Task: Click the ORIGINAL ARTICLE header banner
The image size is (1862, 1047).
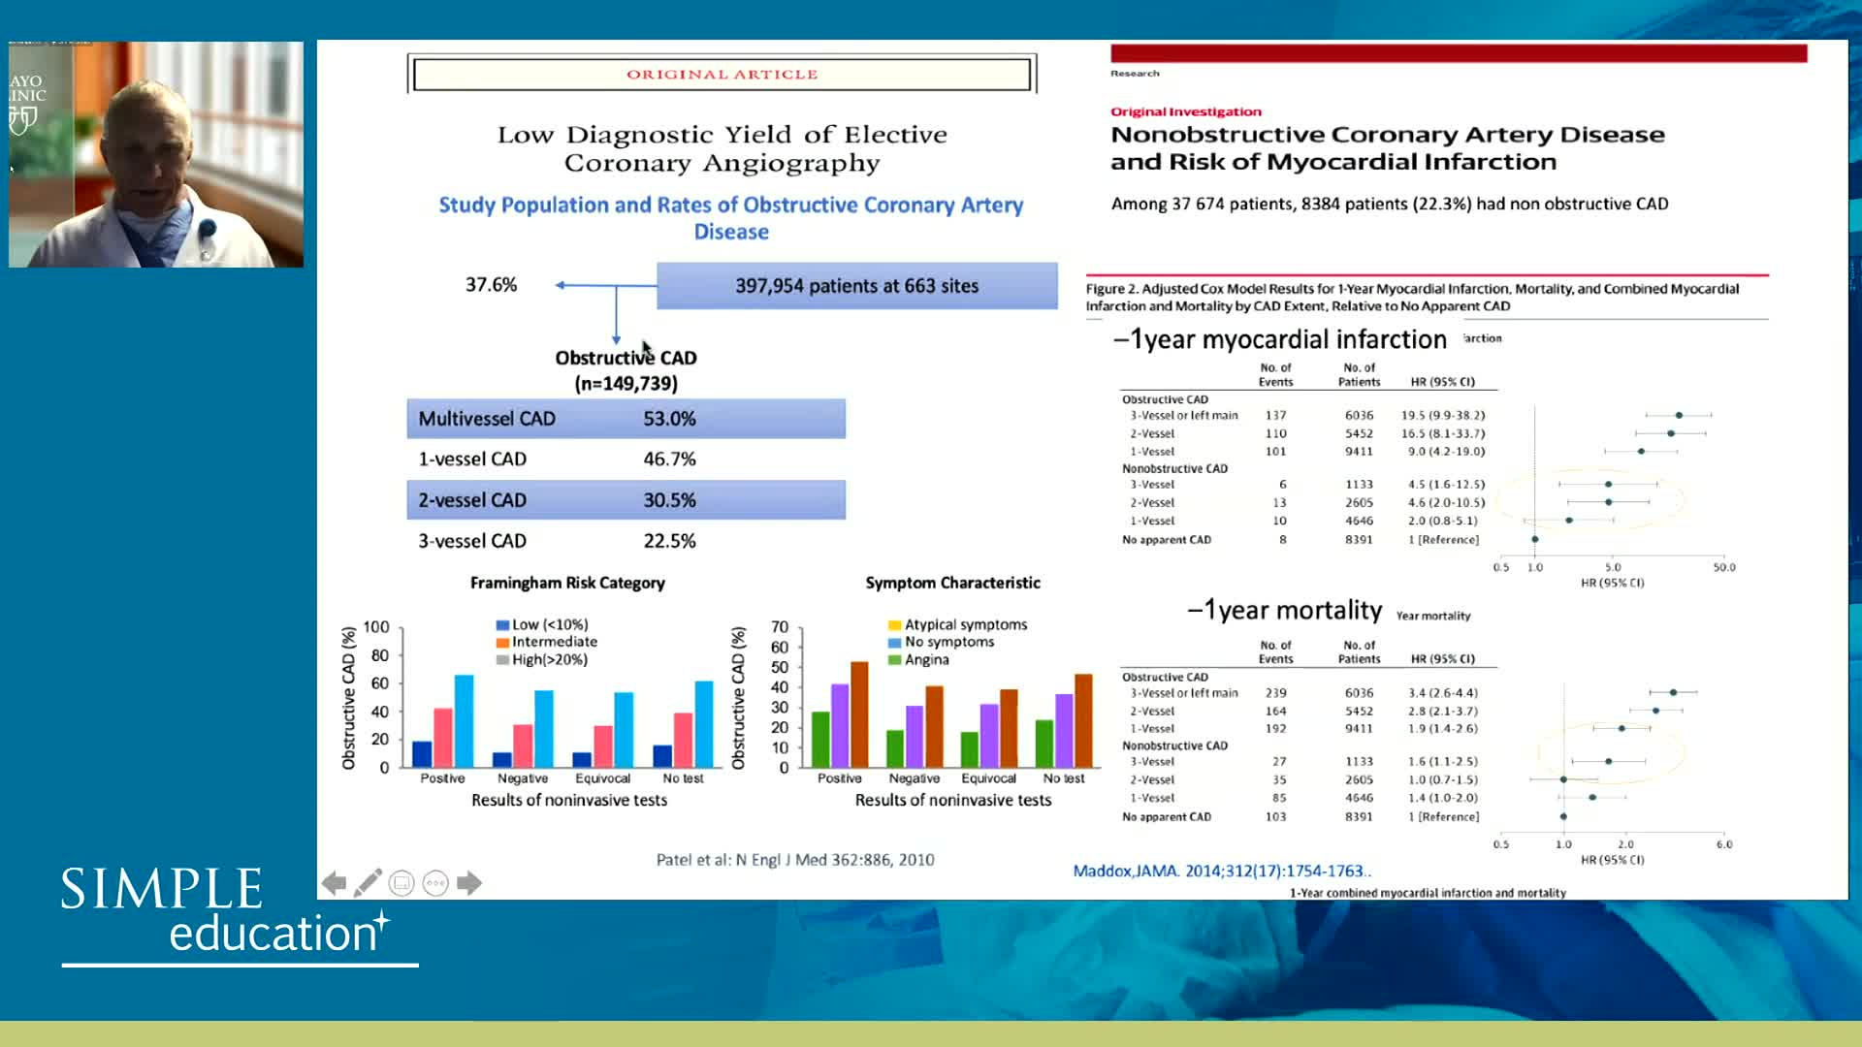Action: click(x=722, y=75)
